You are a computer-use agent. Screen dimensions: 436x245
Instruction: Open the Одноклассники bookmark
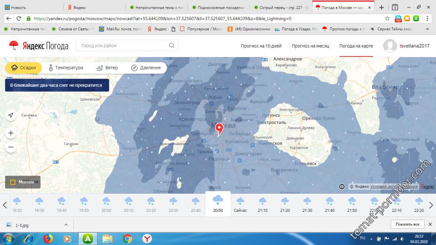249,29
